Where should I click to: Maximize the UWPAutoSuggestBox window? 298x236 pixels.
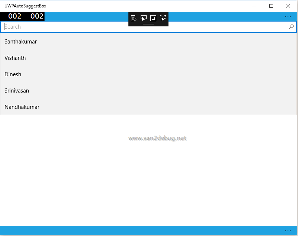271,6
